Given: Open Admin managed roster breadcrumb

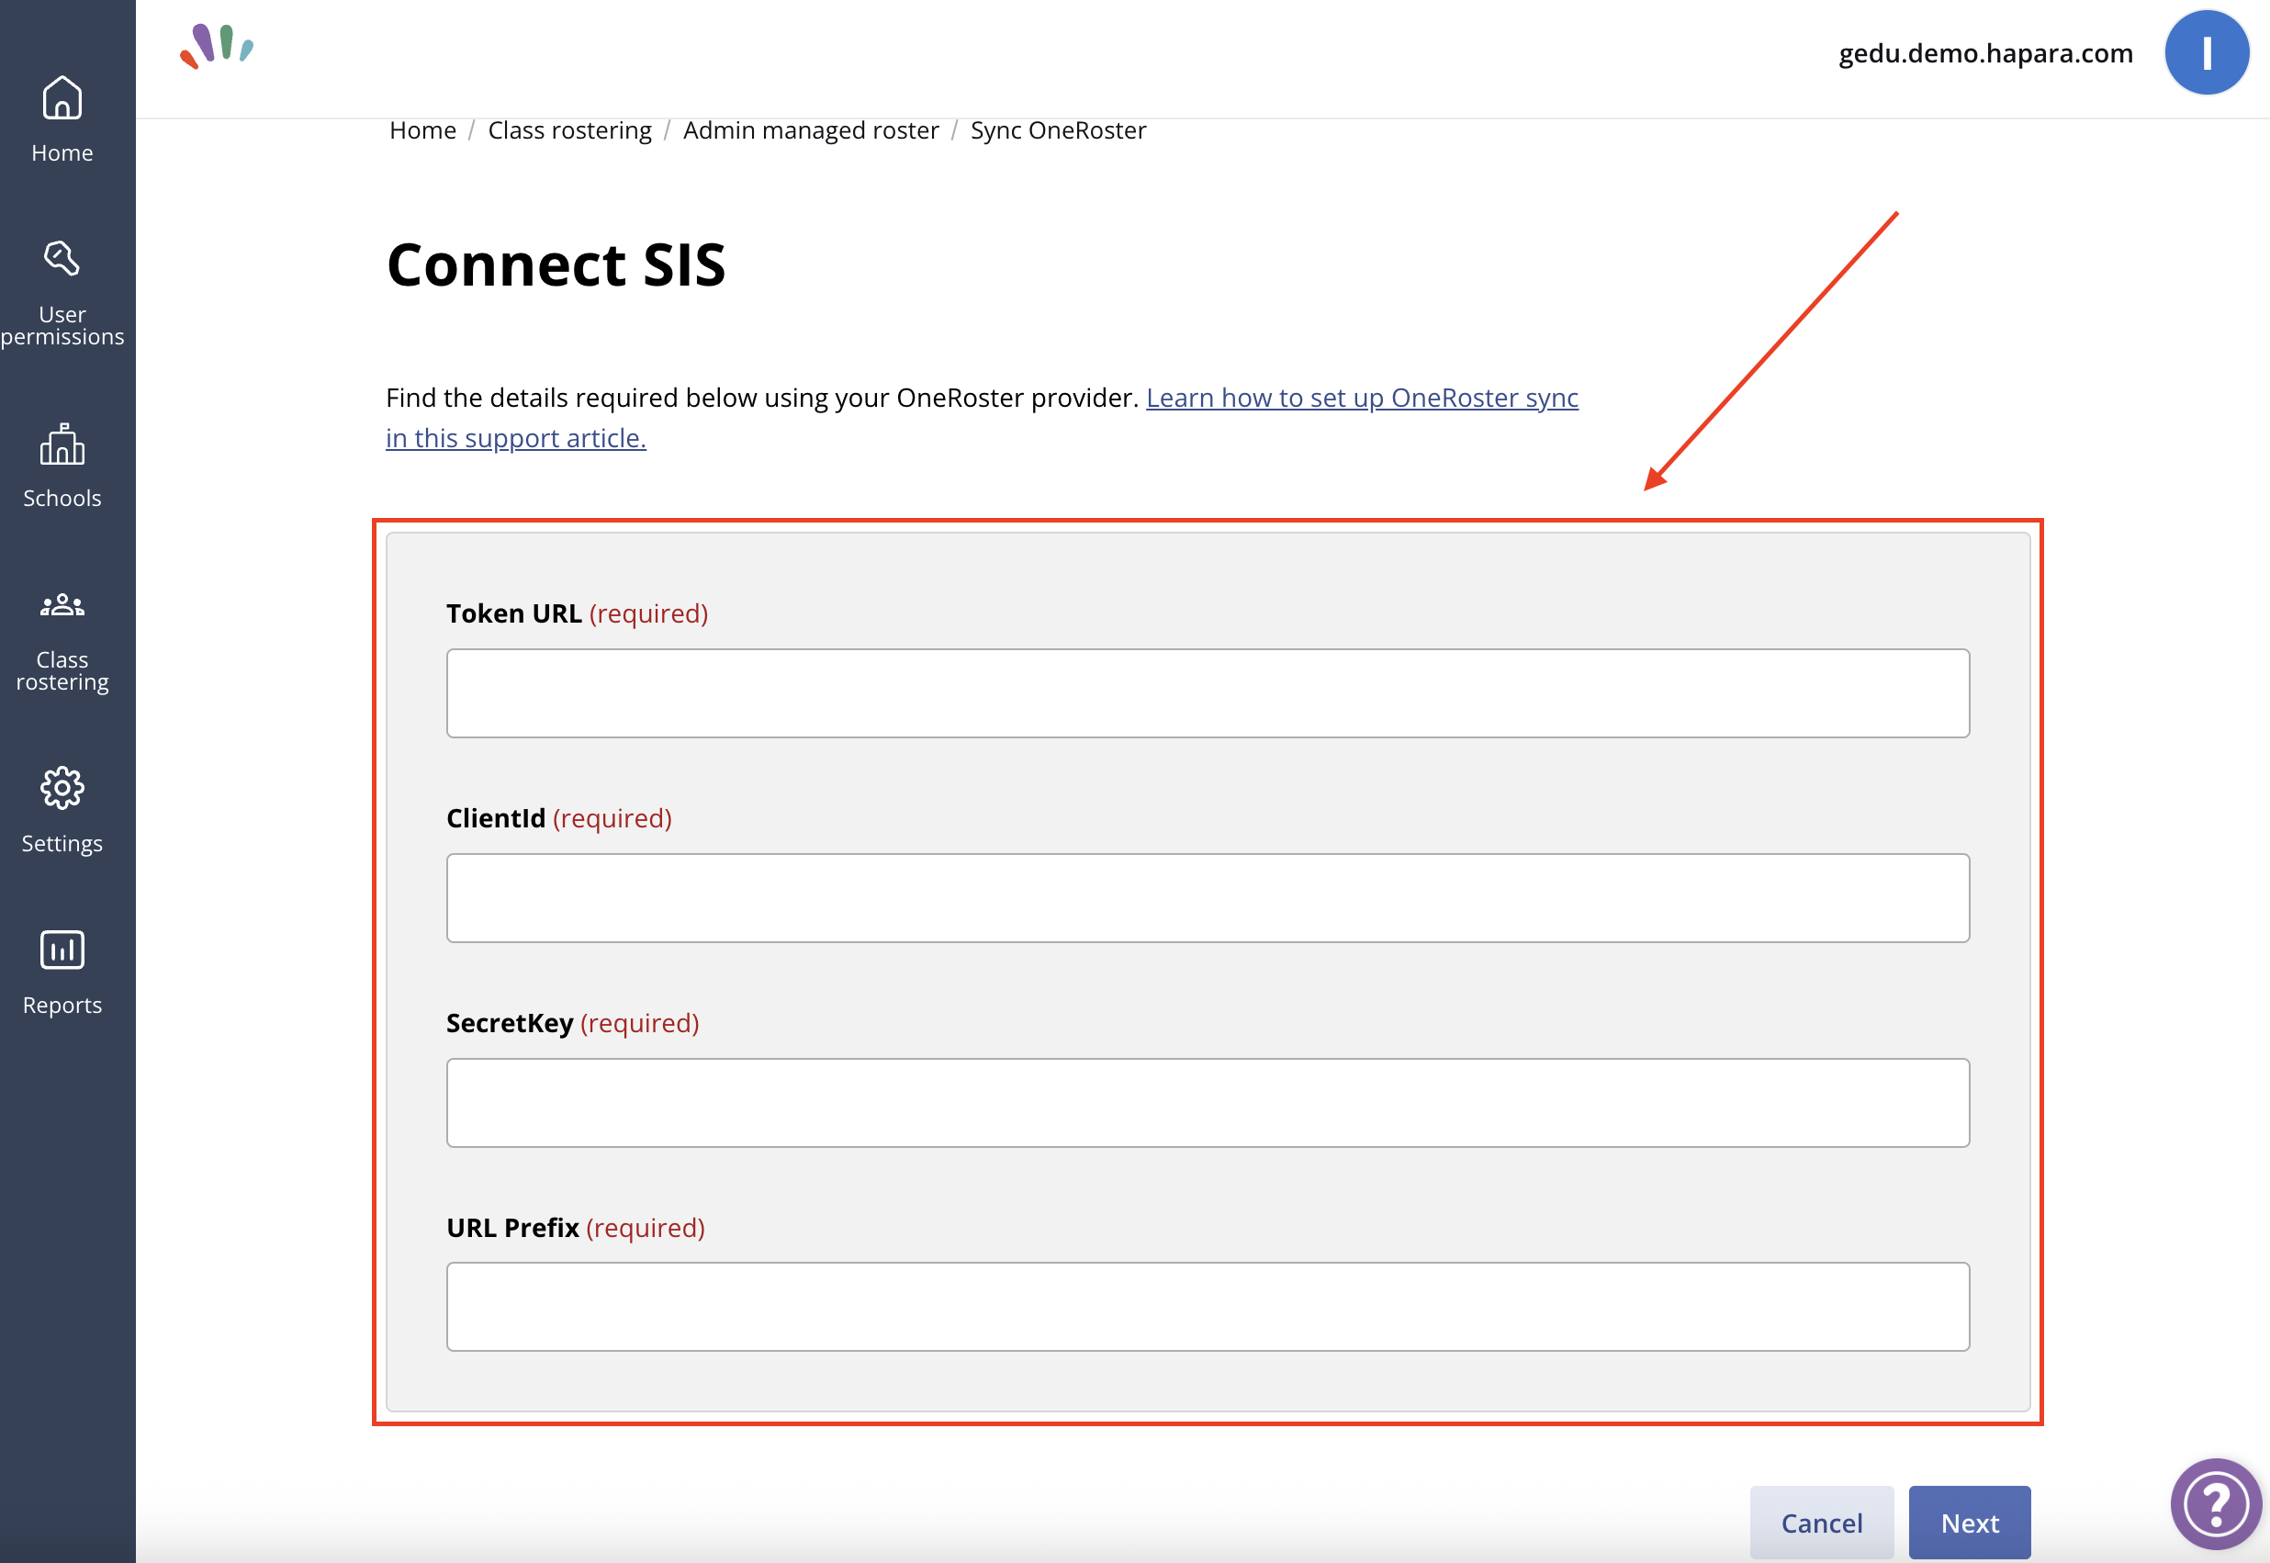Looking at the screenshot, I should (x=811, y=130).
